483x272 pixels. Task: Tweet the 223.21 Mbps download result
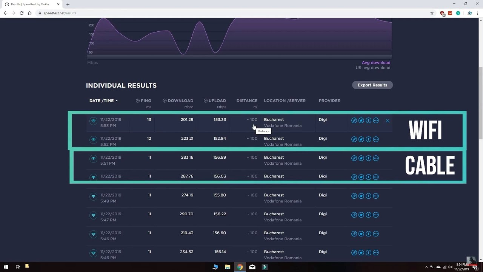point(361,139)
